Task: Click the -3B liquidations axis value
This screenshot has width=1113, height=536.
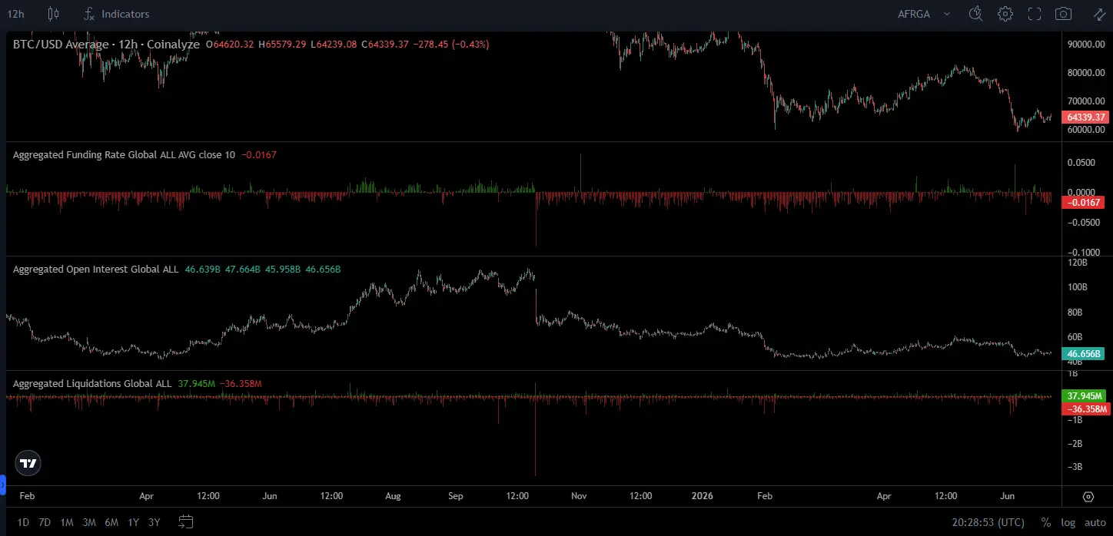Action: [x=1075, y=466]
